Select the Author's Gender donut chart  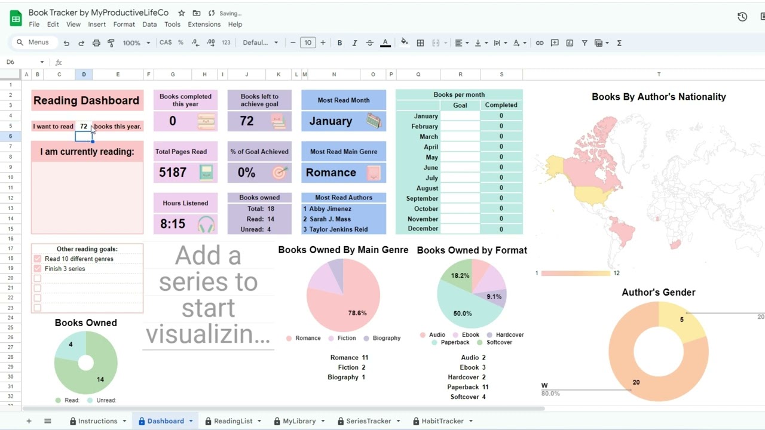[659, 351]
